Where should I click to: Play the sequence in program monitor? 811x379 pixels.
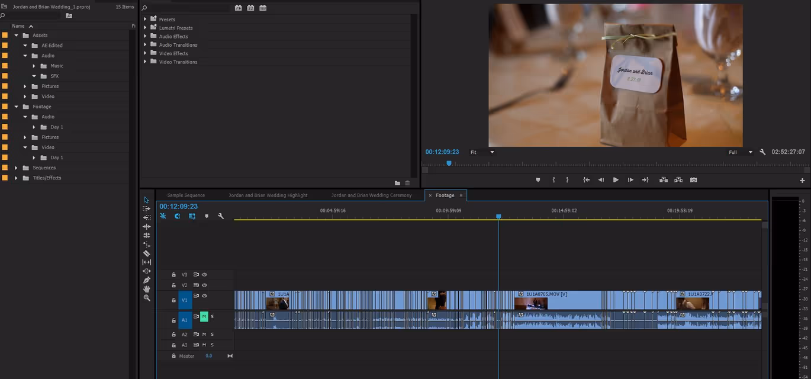(616, 180)
